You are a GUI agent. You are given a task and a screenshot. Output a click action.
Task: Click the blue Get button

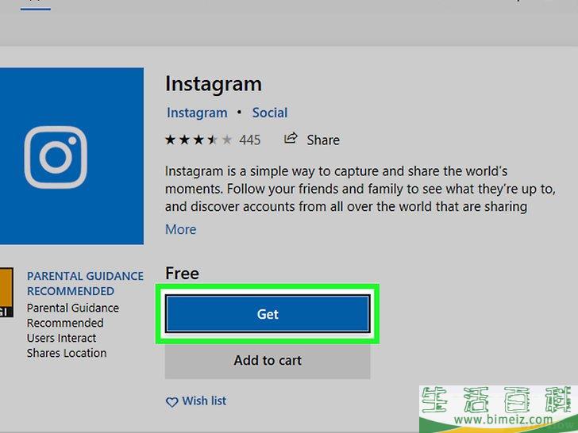pyautogui.click(x=268, y=314)
